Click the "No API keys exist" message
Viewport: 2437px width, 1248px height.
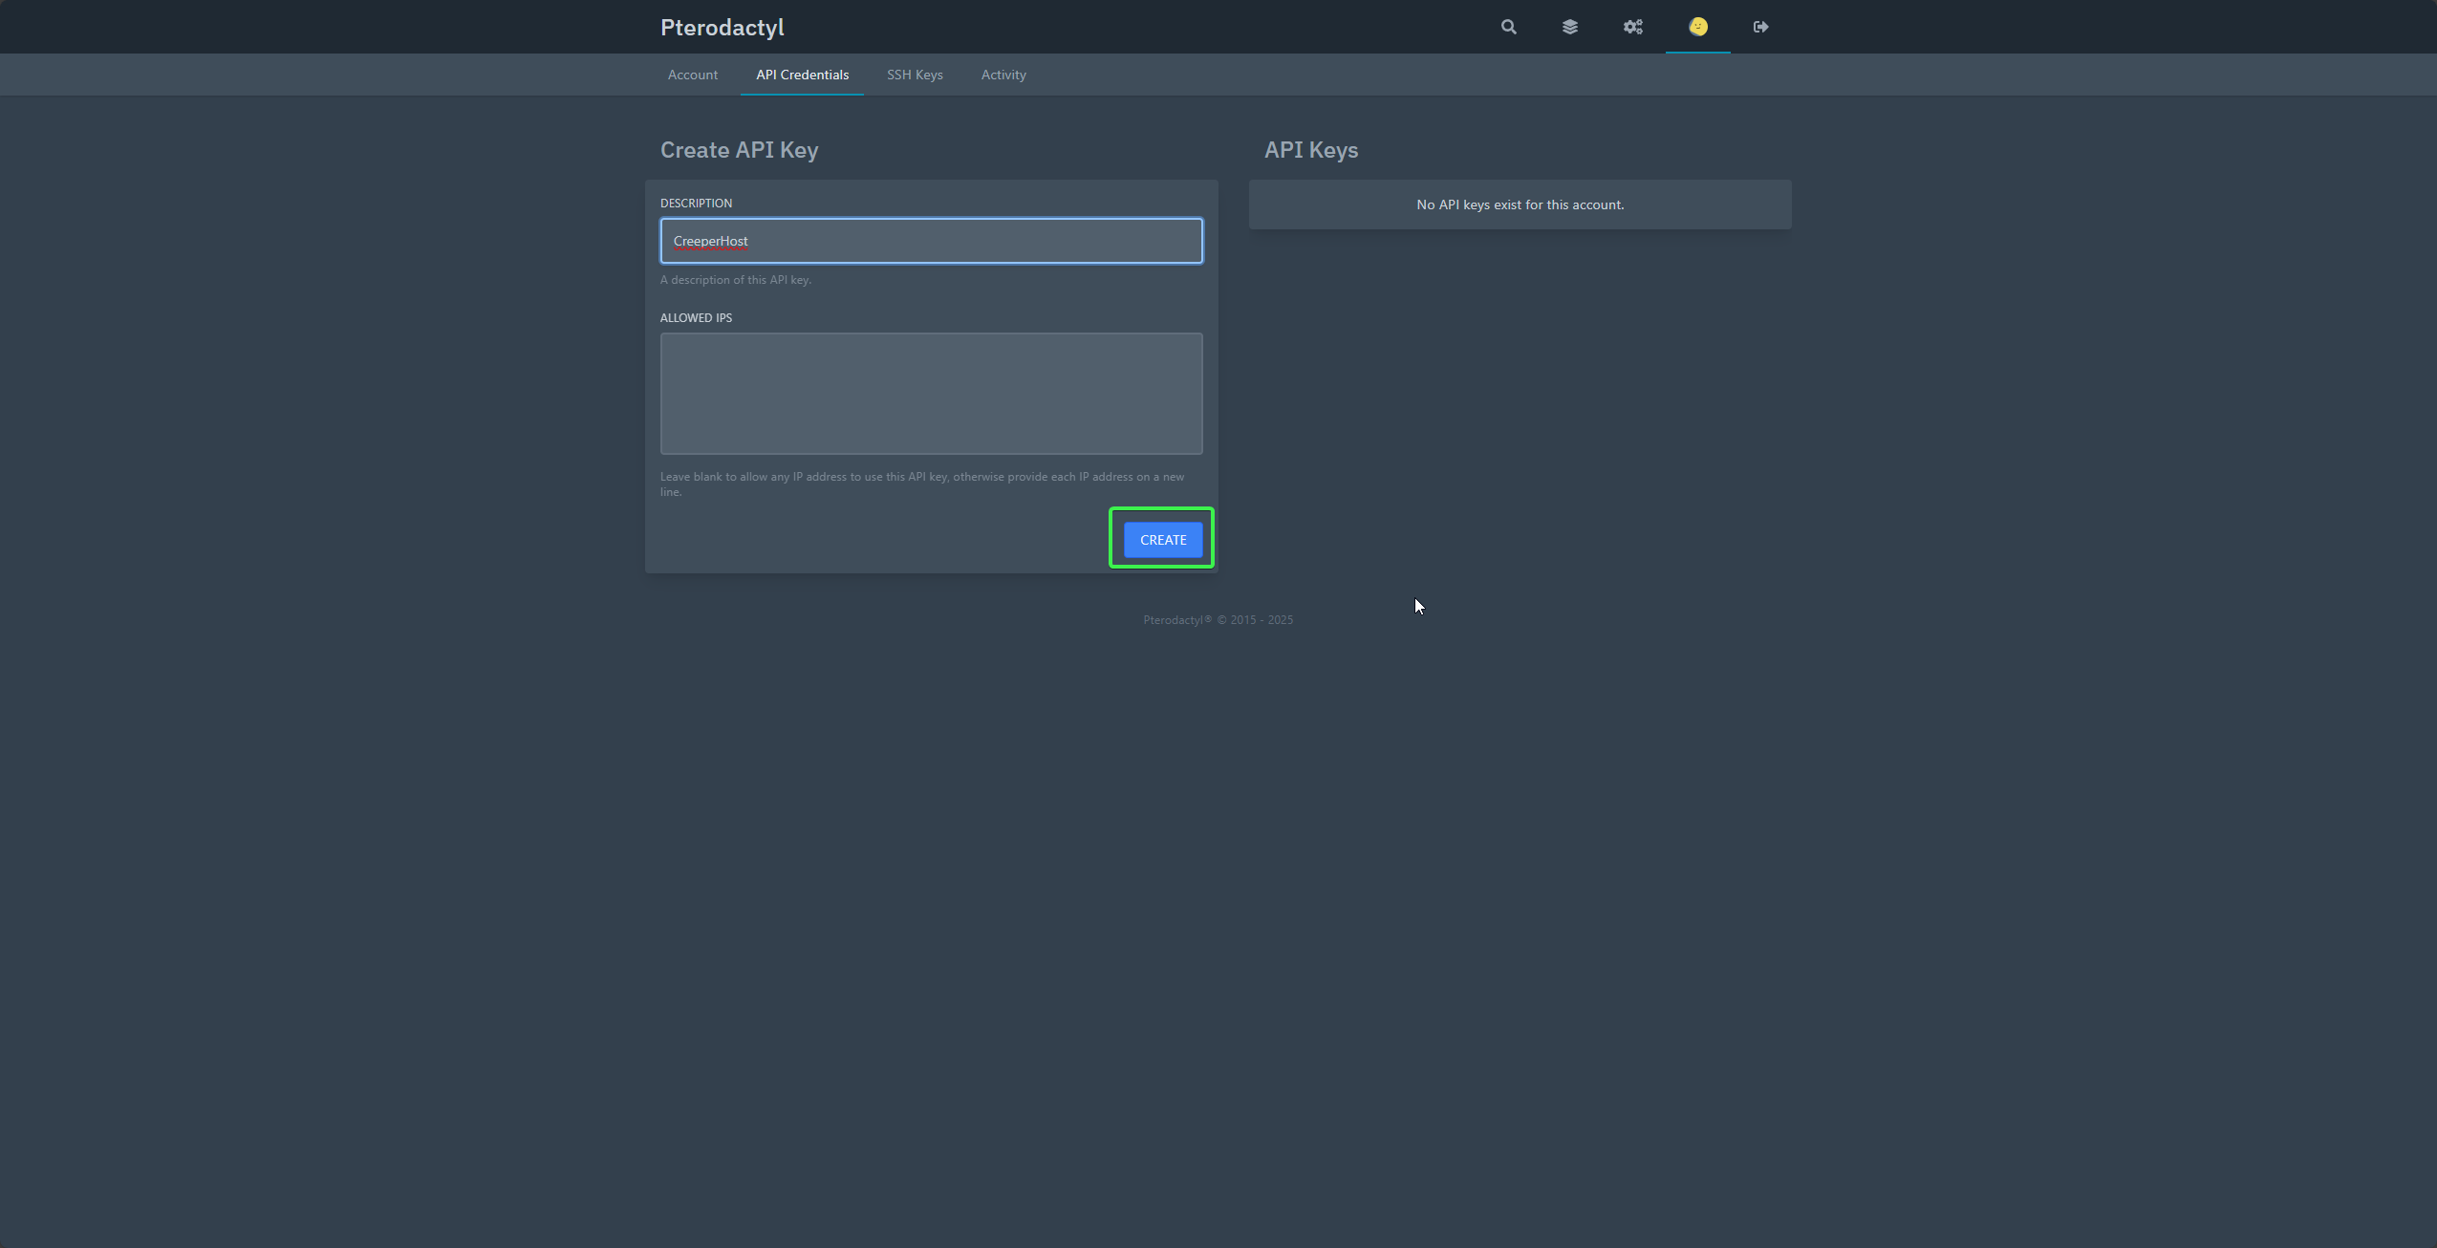point(1520,204)
